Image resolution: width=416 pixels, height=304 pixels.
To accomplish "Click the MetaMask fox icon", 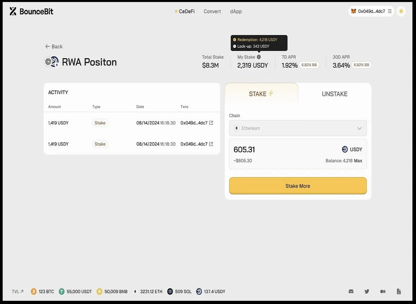I will [354, 11].
